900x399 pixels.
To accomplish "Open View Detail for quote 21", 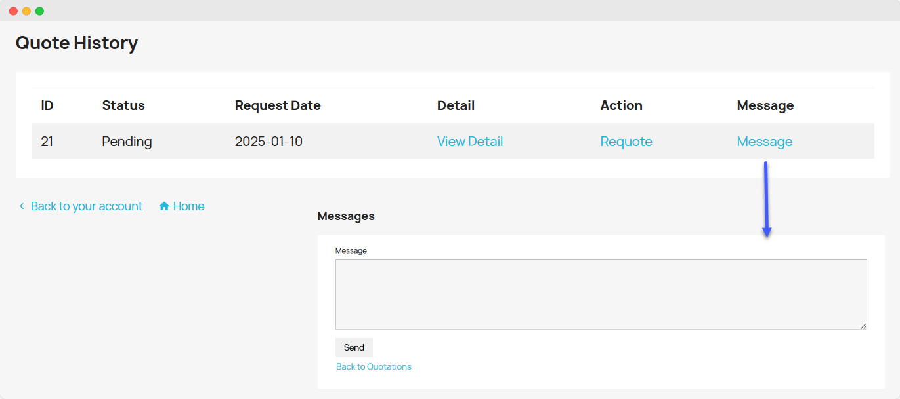I will tap(469, 142).
